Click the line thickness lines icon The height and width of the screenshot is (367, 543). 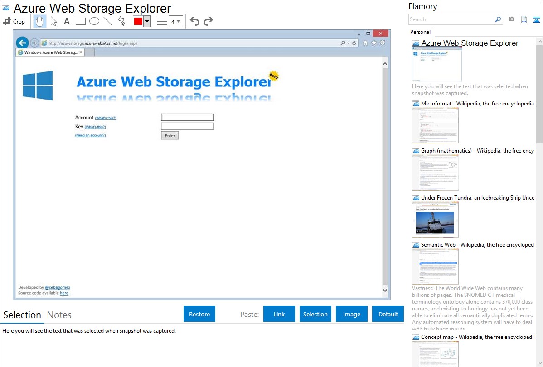[162, 21]
